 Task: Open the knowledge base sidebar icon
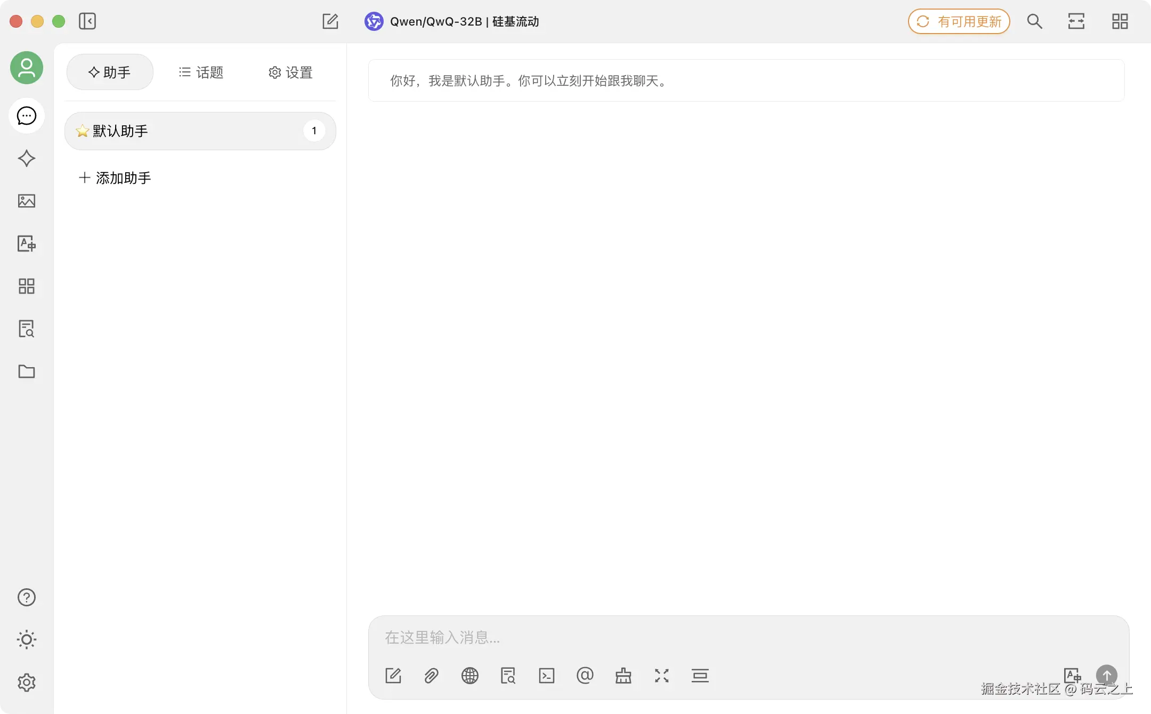point(26,329)
